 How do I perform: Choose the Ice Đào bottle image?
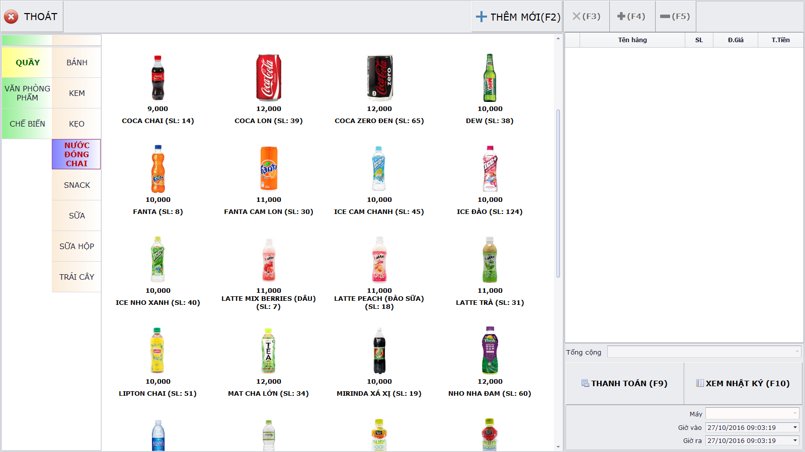coord(490,169)
